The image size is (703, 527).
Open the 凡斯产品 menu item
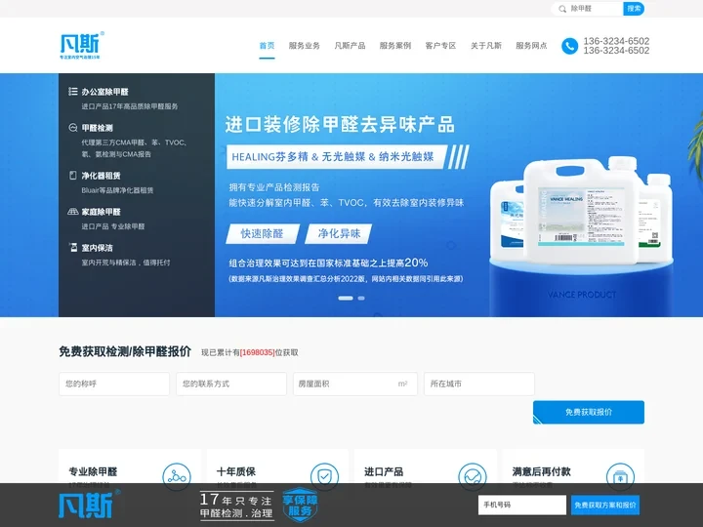coord(350,46)
